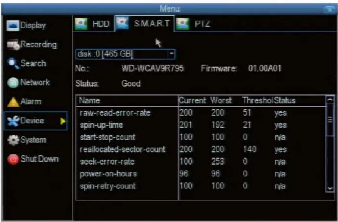Click the S.M.A.R.T tab icon

click(x=122, y=23)
